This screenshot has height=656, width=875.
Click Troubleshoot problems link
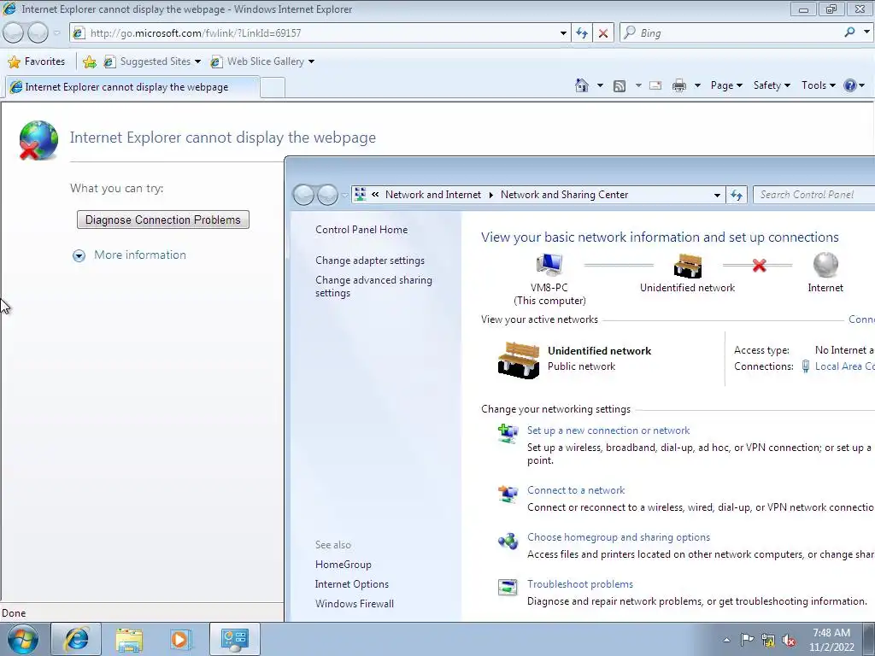pos(580,584)
